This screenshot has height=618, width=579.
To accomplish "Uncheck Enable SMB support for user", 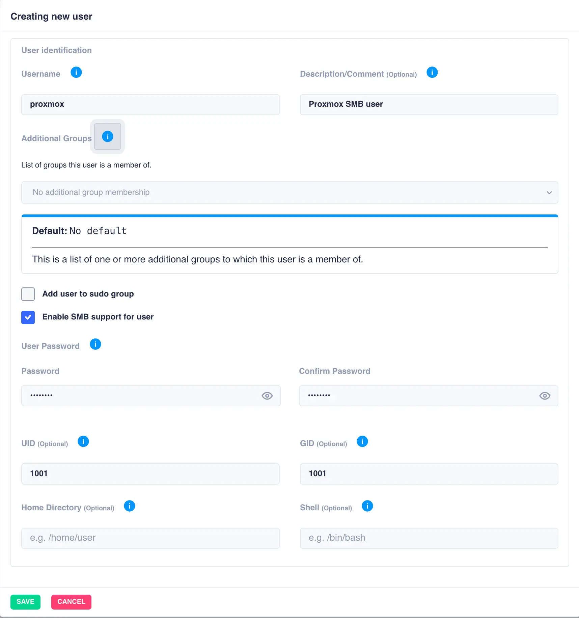I will point(28,317).
